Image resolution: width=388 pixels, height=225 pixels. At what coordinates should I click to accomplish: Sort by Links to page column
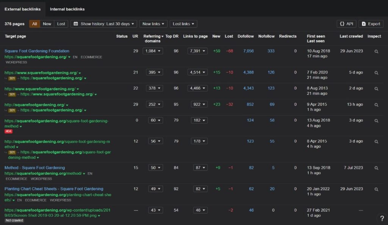(x=195, y=36)
